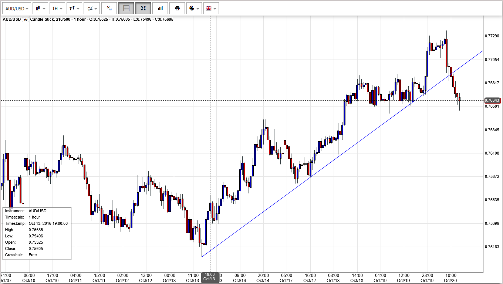Toggle the crosshair info panel button

(x=126, y=8)
